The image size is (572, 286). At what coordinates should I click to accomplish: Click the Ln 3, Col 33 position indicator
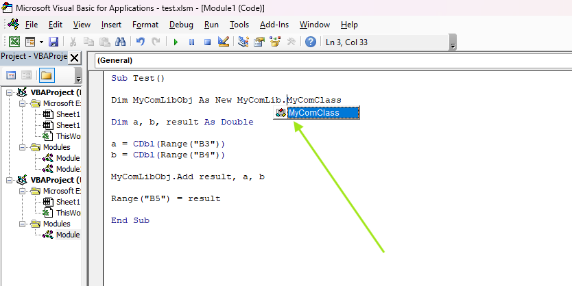coord(346,42)
